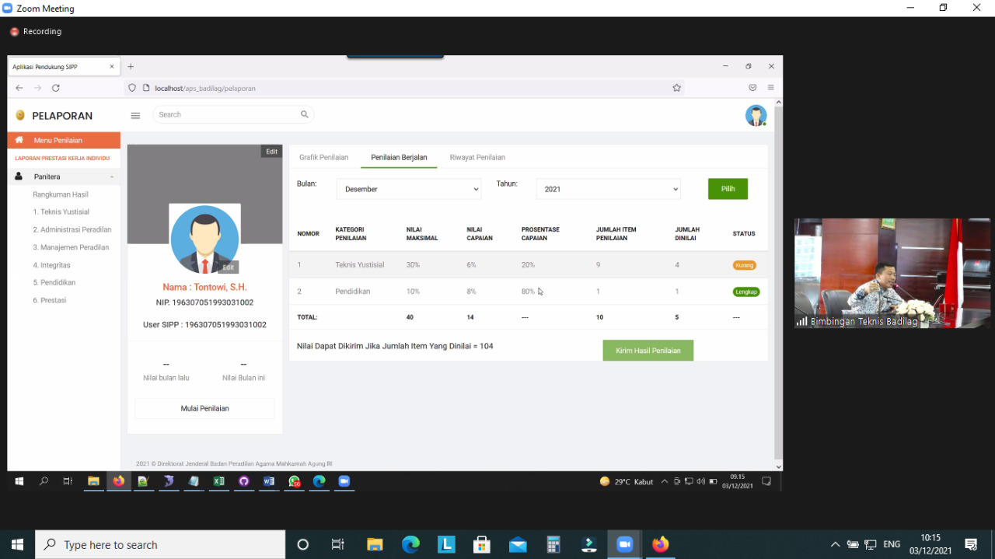
Task: Click the red Recording indicator icon
Action: click(14, 32)
